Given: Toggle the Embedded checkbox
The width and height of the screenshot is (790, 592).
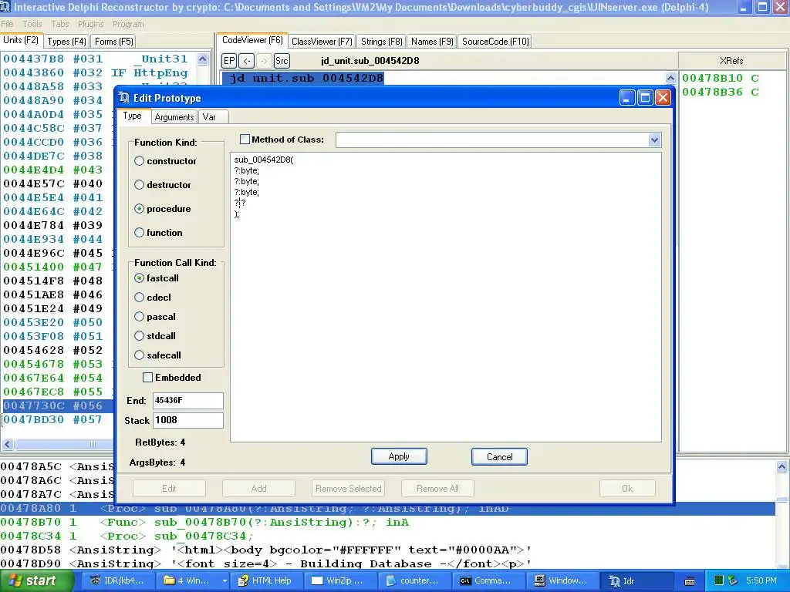Looking at the screenshot, I should point(147,378).
